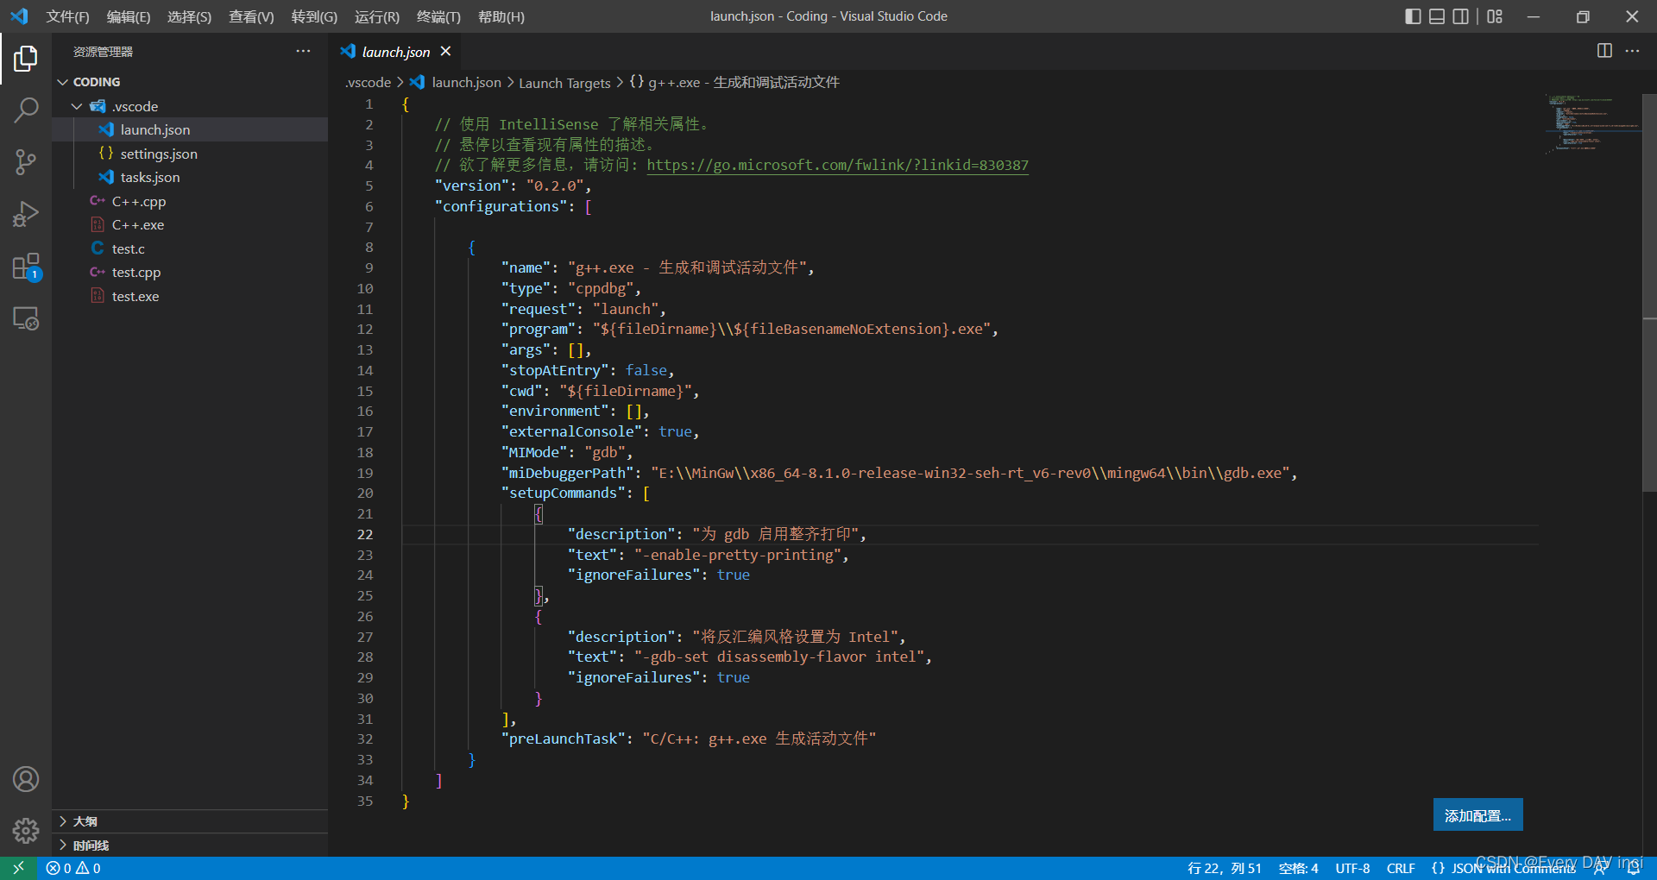Open the Search view

[26, 110]
